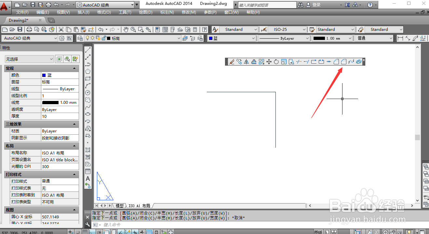Click the search box 键入关键字或短语
This screenshot has height=234, width=429.
[267, 5]
